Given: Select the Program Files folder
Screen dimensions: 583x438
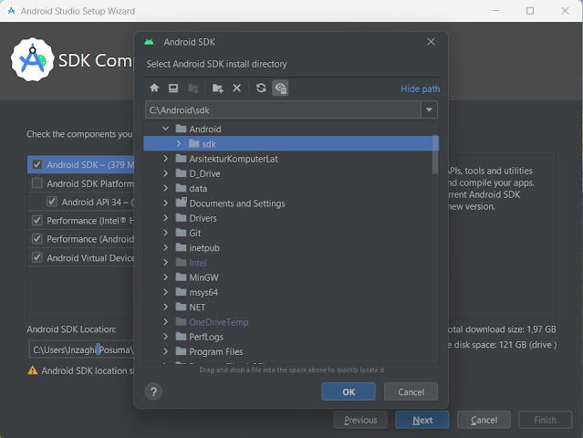Looking at the screenshot, I should click(216, 351).
